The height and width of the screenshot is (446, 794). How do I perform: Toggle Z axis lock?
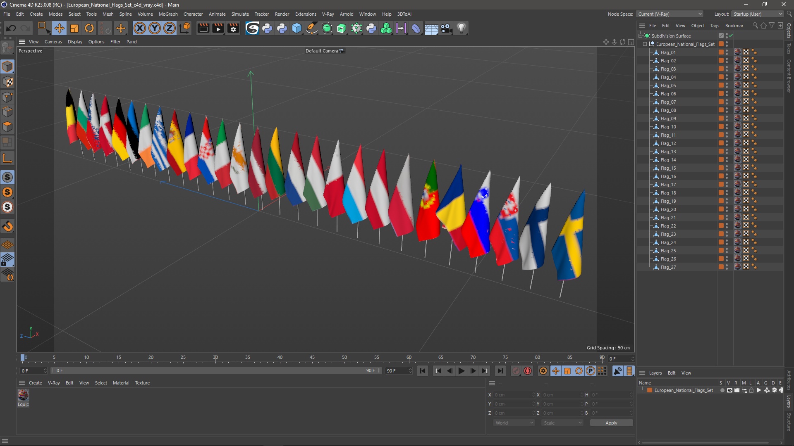tap(170, 28)
